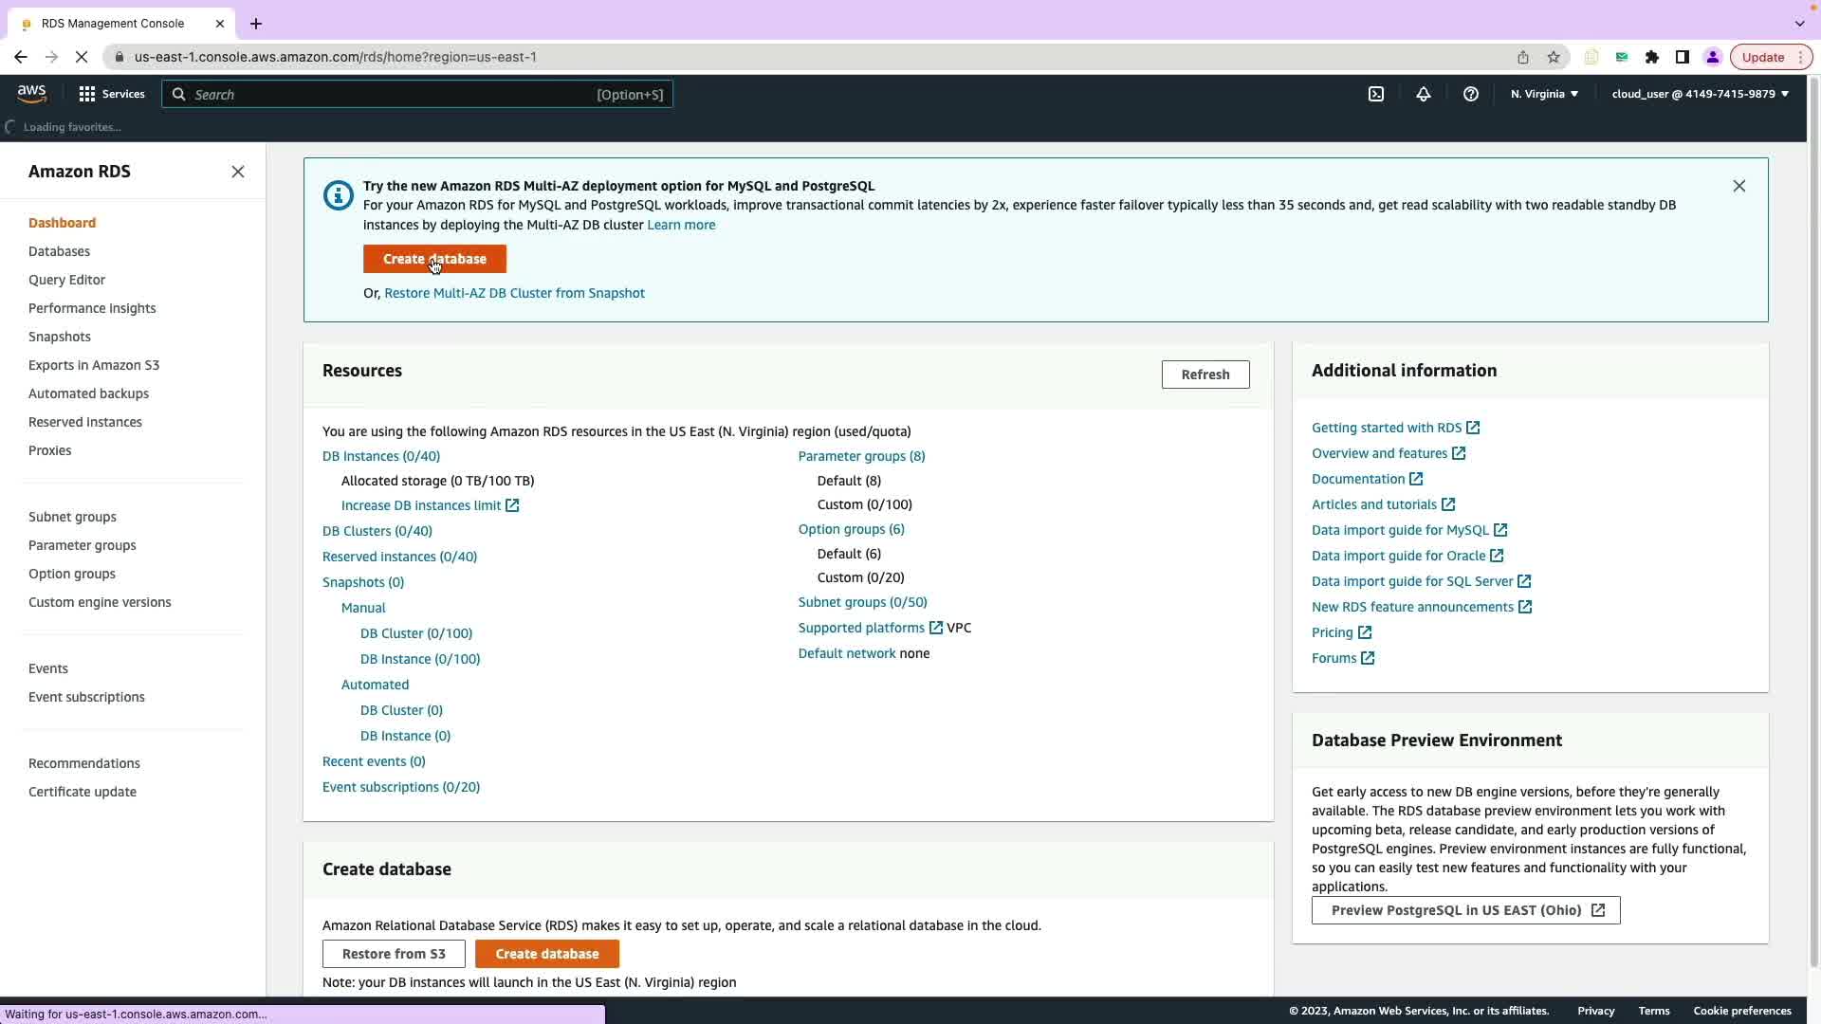Click the notifications bell icon
Screen dimensions: 1821x1024
1423,94
